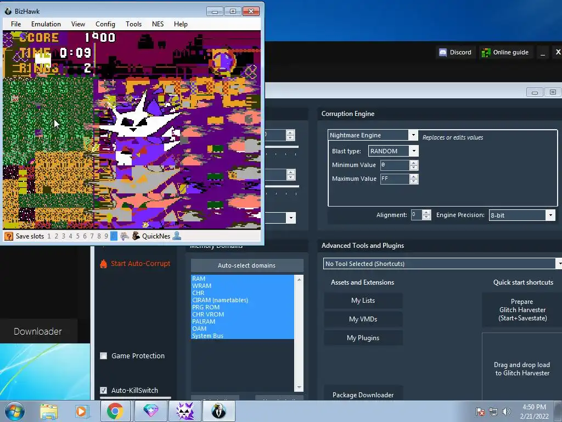Click the network tray icon
Image resolution: width=562 pixels, height=422 pixels.
493,412
